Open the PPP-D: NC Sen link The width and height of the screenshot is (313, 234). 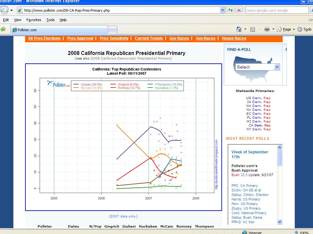[x=243, y=222]
